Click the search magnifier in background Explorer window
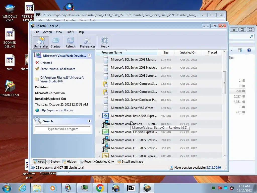This screenshot has height=193, width=257. pos(251,37)
